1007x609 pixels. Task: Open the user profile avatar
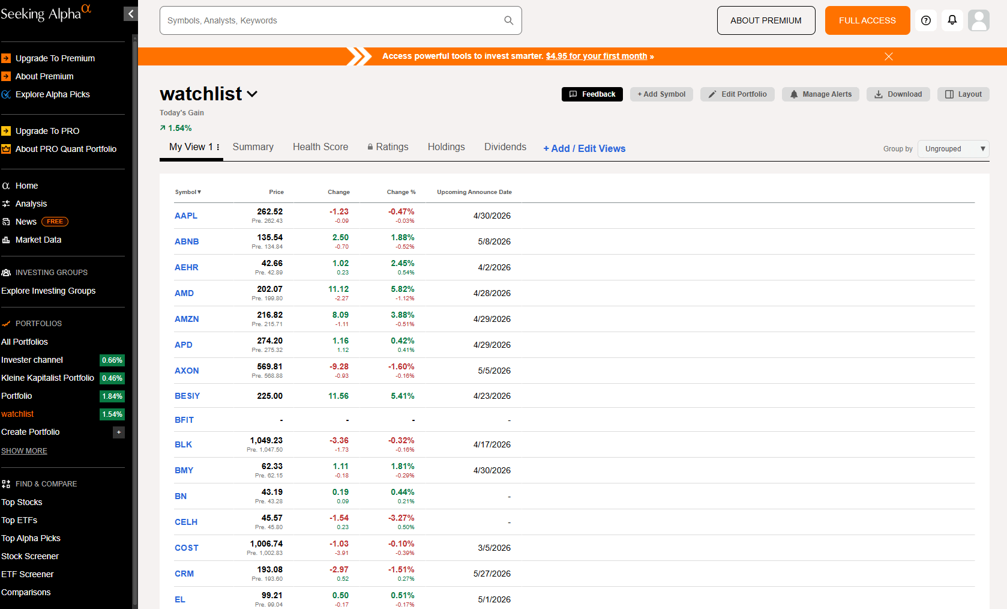point(979,20)
